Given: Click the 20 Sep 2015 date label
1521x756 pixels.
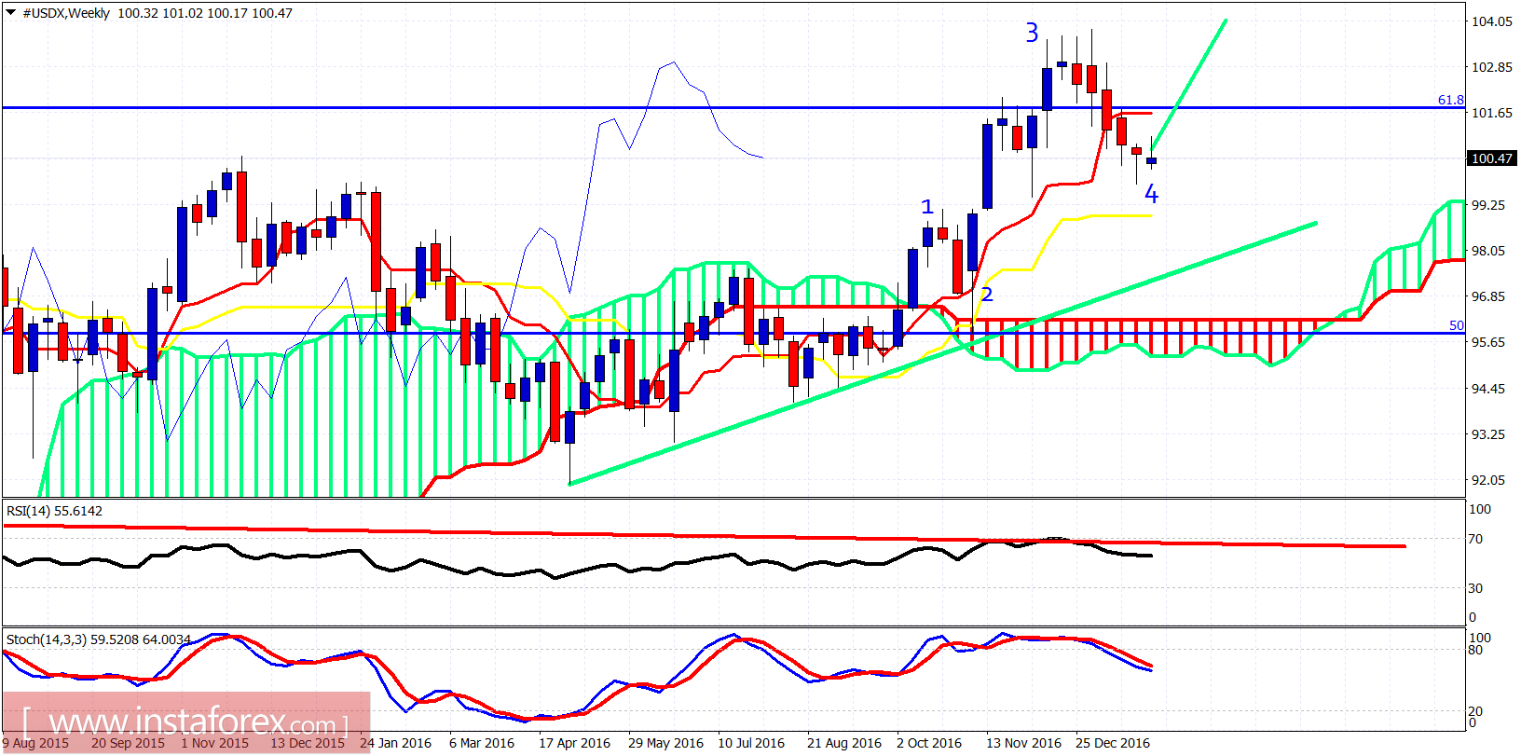Looking at the screenshot, I should [128, 743].
